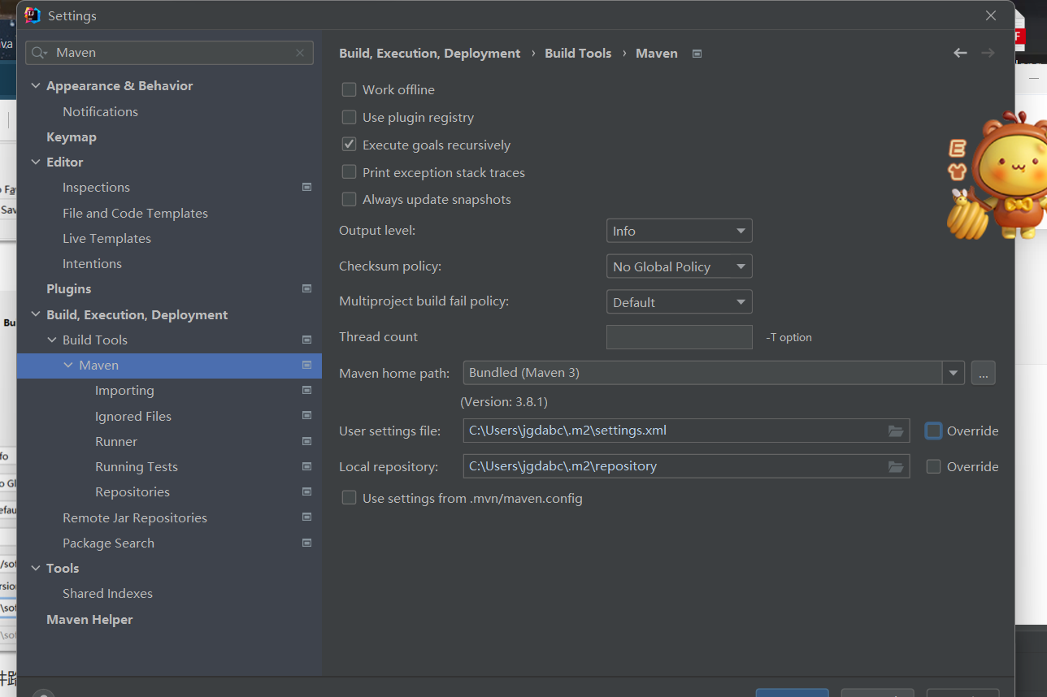Click the project-level icon on Inspections row
The height and width of the screenshot is (697, 1047).
[x=306, y=187]
